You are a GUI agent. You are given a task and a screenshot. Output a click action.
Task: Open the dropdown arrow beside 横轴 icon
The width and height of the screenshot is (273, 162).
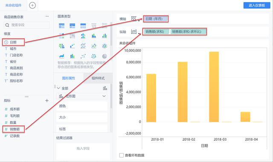[139, 21]
